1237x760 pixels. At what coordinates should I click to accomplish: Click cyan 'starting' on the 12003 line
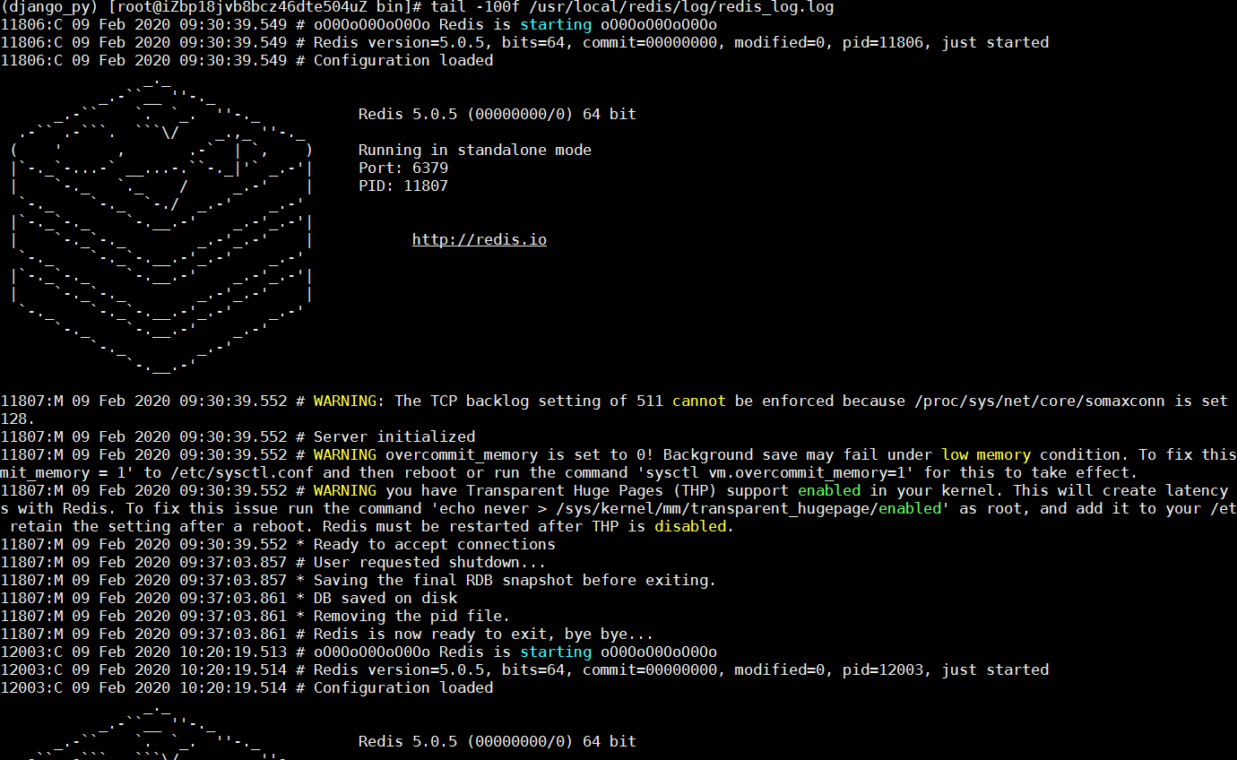pos(556,652)
